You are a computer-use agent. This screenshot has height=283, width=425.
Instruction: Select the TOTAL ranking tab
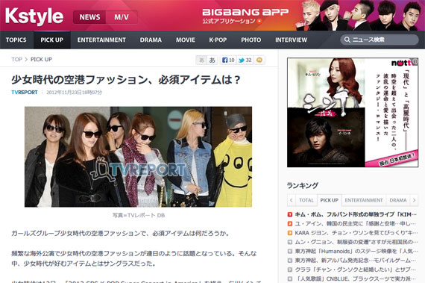306,200
